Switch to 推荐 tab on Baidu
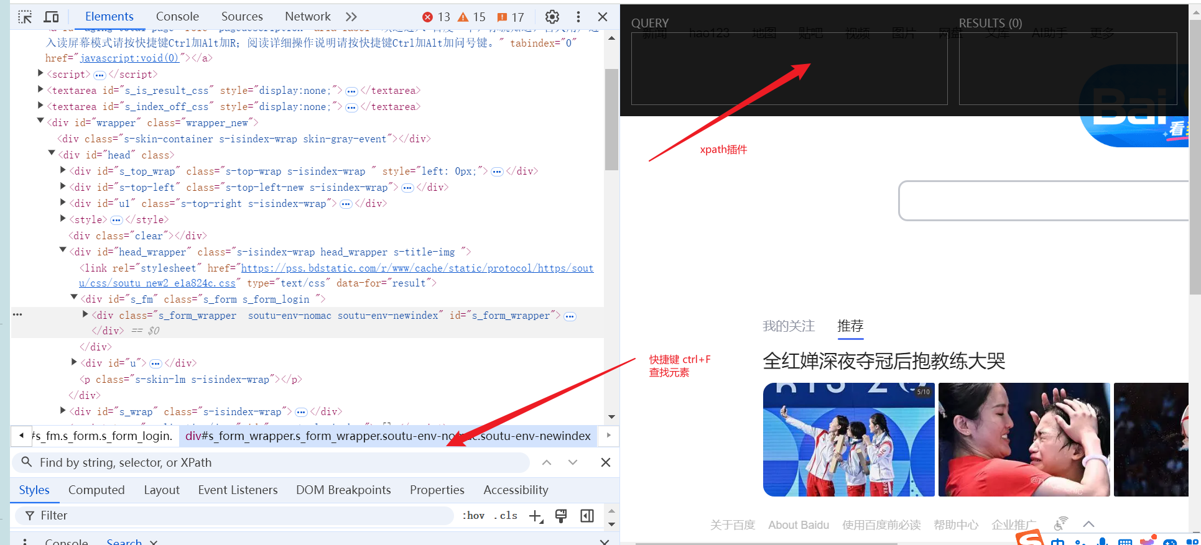1201x545 pixels. point(850,326)
